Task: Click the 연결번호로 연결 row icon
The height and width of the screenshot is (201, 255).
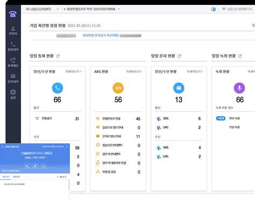Action: click(x=98, y=119)
